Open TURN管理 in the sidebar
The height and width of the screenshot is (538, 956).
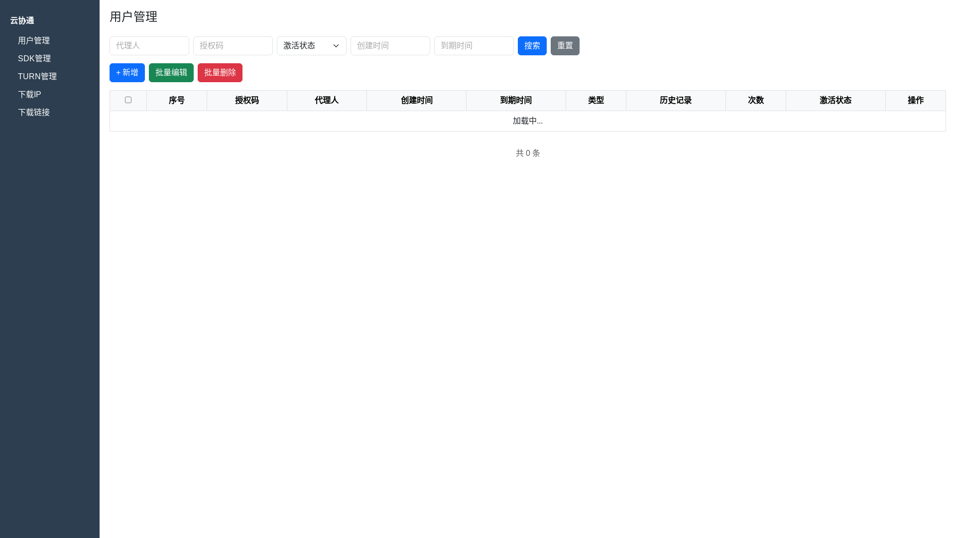pyautogui.click(x=37, y=77)
